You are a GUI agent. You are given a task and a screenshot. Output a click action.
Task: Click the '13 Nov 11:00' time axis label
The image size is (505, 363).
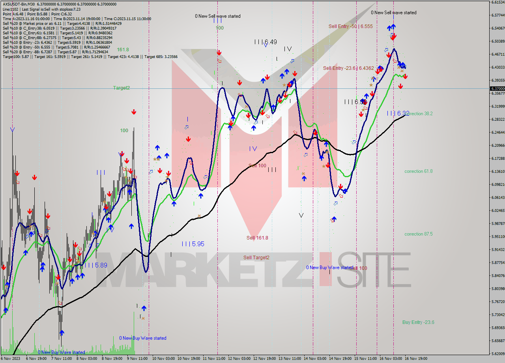point(290,359)
